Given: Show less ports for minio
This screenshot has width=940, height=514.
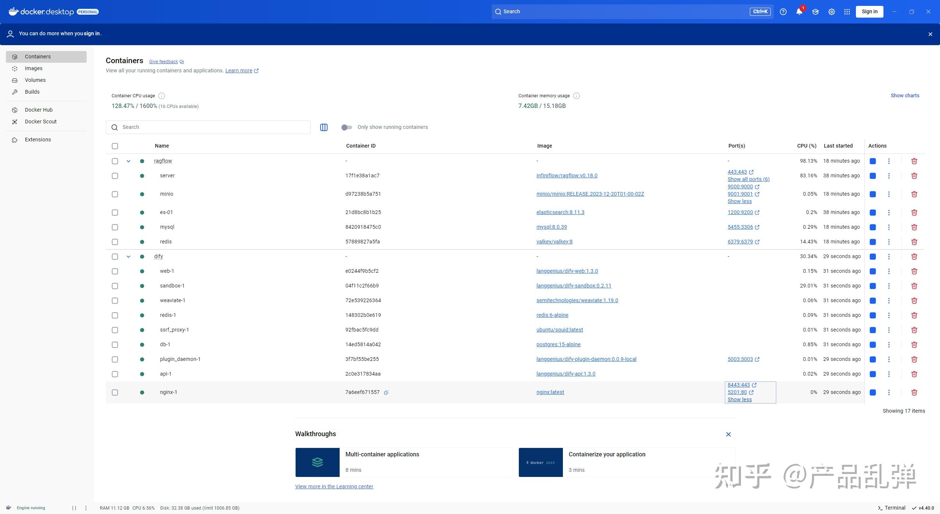Looking at the screenshot, I should tap(740, 201).
